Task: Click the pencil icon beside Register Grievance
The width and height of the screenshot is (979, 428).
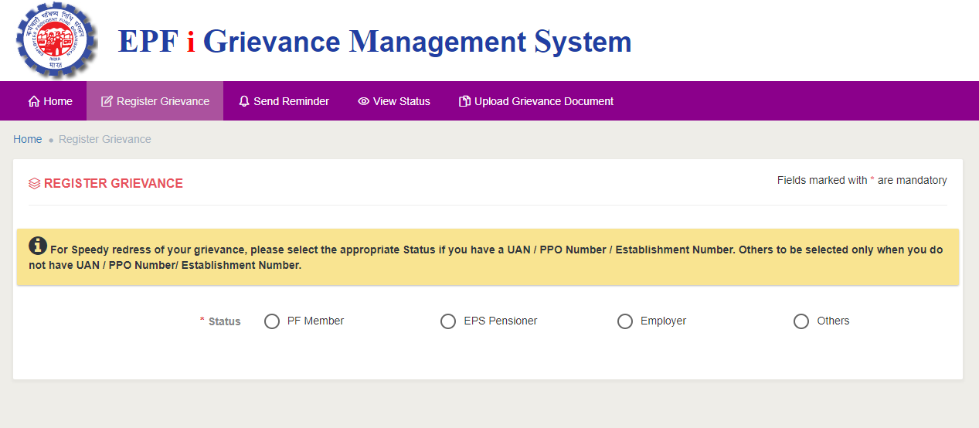Action: (x=107, y=101)
